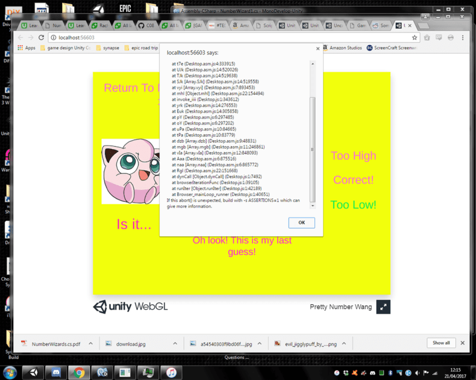Viewport: 476px width, 380px height.
Task: Bookmark this page with the star icon
Action: pyautogui.click(x=415, y=37)
